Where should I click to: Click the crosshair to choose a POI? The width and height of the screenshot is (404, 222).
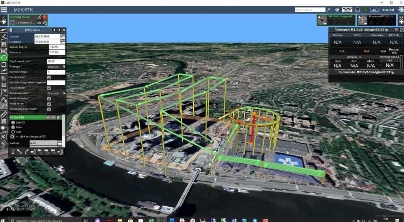click(x=12, y=136)
